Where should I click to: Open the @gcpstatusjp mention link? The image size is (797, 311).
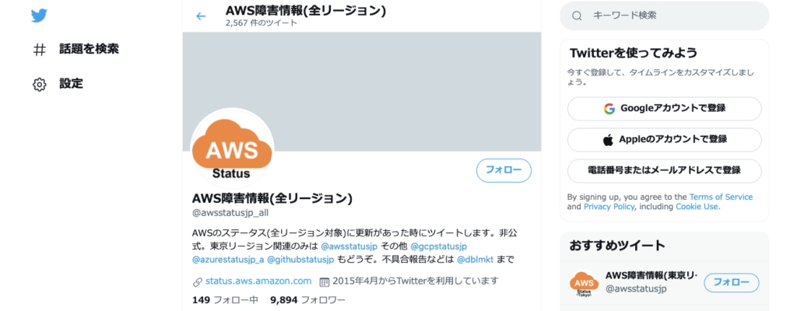tap(439, 246)
